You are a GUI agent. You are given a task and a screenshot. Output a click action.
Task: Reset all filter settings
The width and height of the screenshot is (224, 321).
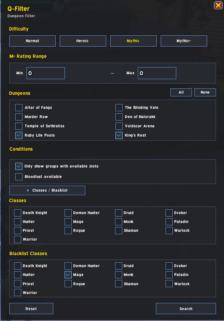click(x=31, y=309)
